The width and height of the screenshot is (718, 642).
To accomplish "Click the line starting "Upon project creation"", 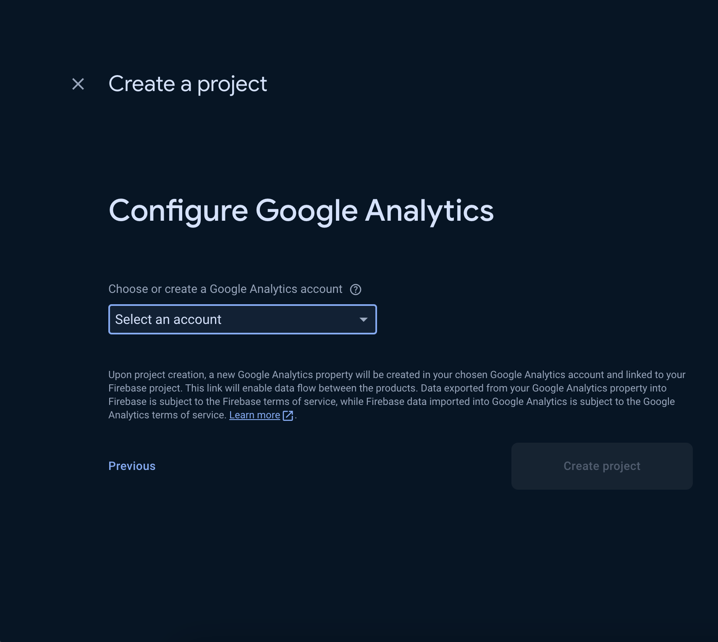I will click(x=396, y=375).
